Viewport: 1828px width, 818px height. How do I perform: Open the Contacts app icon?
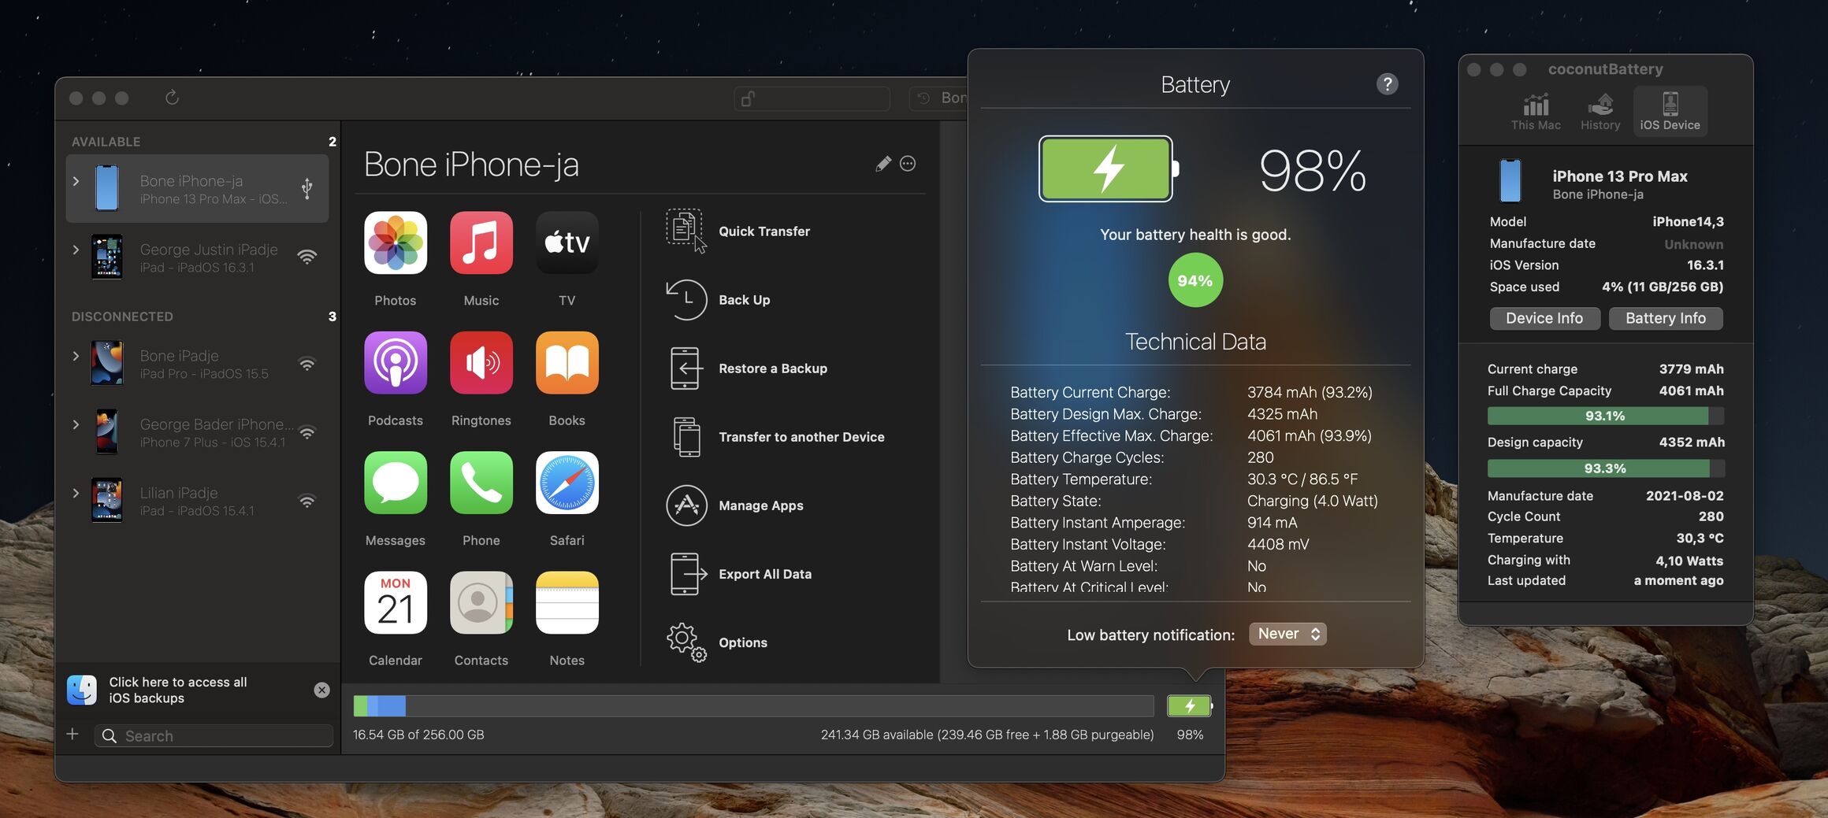point(481,603)
